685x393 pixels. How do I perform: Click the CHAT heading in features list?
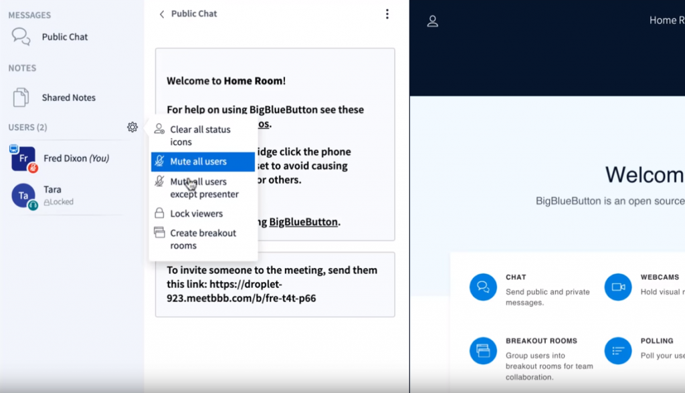click(516, 277)
